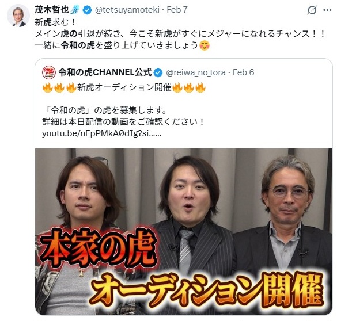Open the 令和の虎CHANNEL公式 account name
The height and width of the screenshot is (321, 337).
click(105, 72)
